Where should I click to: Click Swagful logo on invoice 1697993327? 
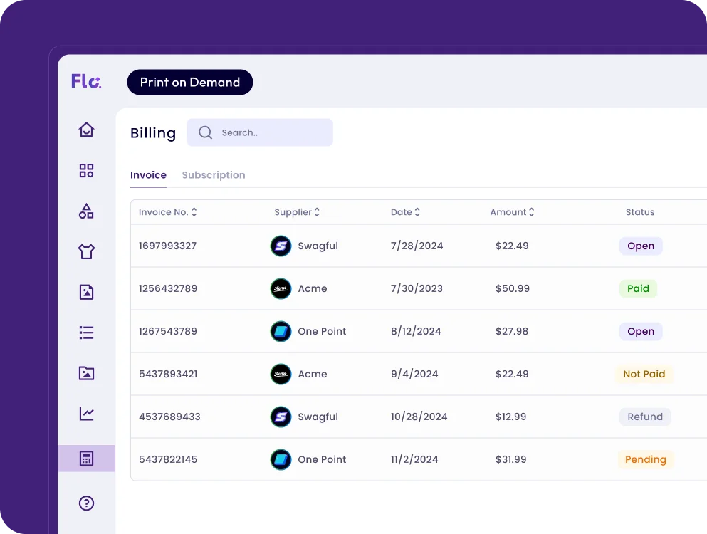(281, 246)
